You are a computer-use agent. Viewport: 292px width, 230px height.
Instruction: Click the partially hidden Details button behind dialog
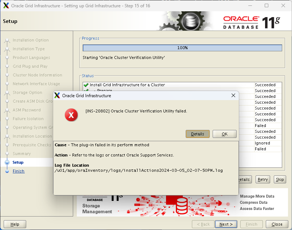(245, 179)
